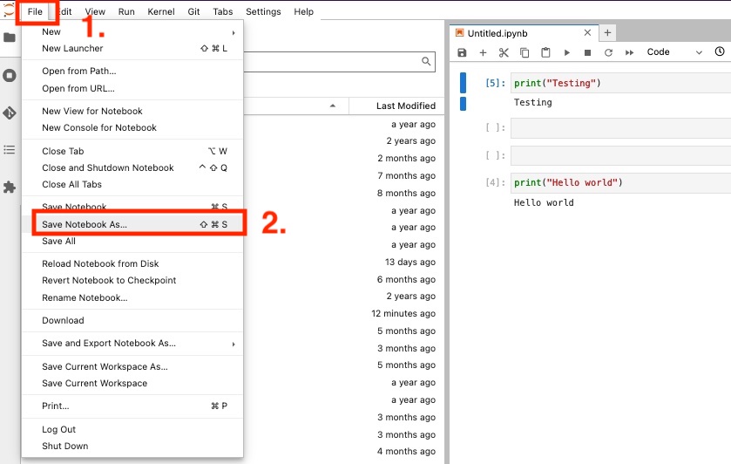Paste cells with clipboard icon
The image size is (731, 464).
click(545, 52)
